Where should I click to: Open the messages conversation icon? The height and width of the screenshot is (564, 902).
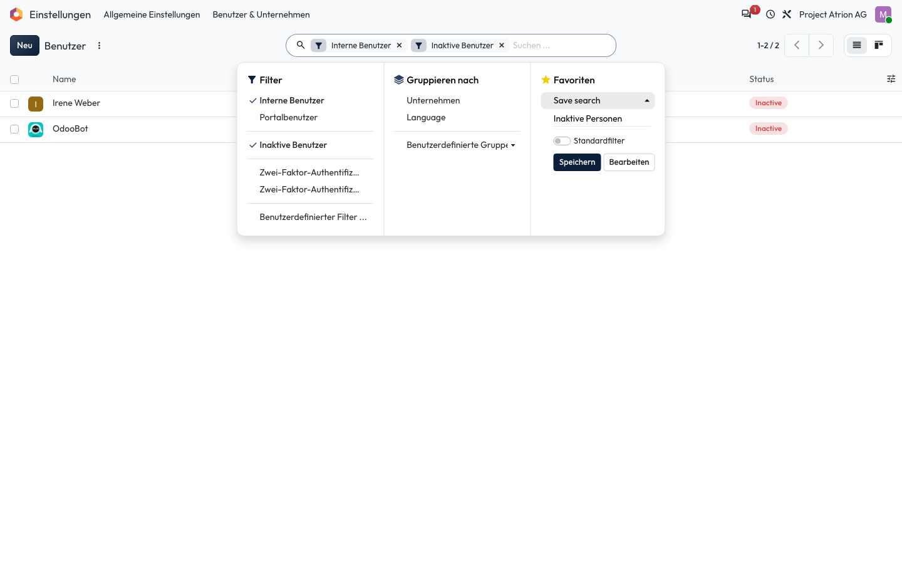746,14
